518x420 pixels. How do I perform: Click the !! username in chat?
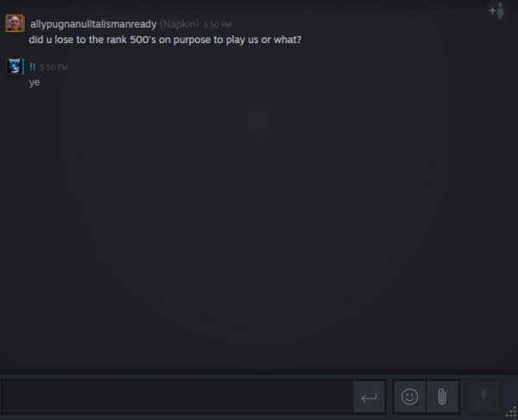[x=33, y=66]
